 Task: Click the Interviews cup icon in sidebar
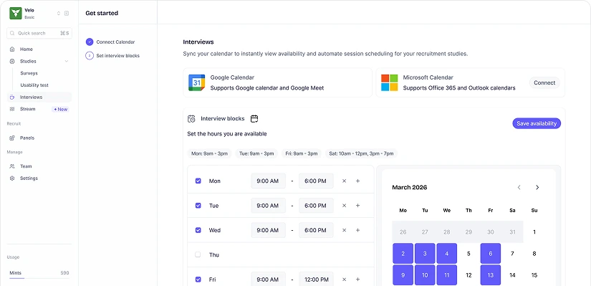[12, 97]
